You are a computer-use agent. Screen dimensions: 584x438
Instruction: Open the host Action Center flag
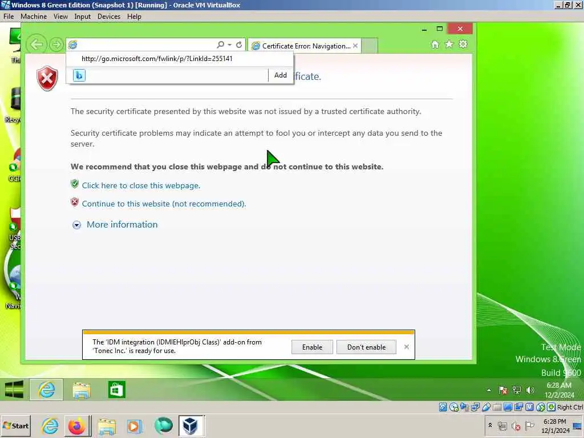point(529,425)
